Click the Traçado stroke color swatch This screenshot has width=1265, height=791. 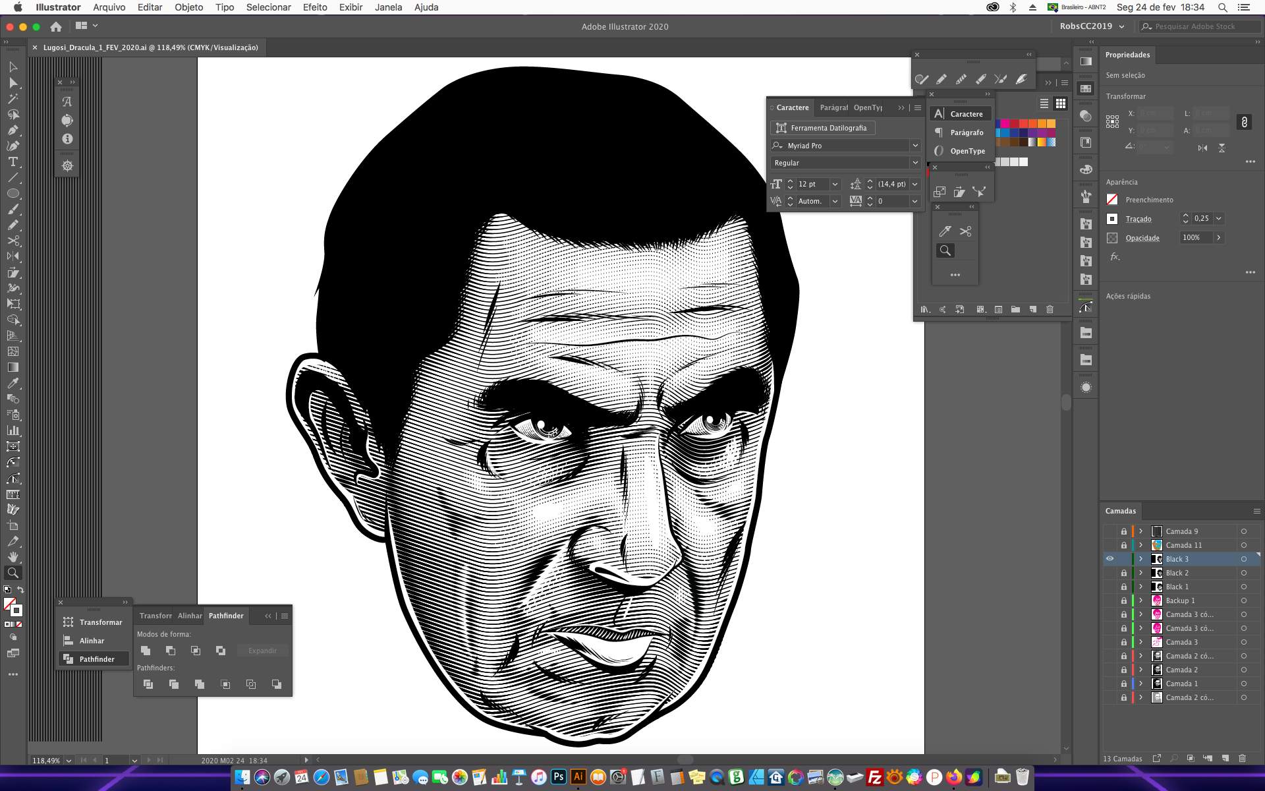1112,219
